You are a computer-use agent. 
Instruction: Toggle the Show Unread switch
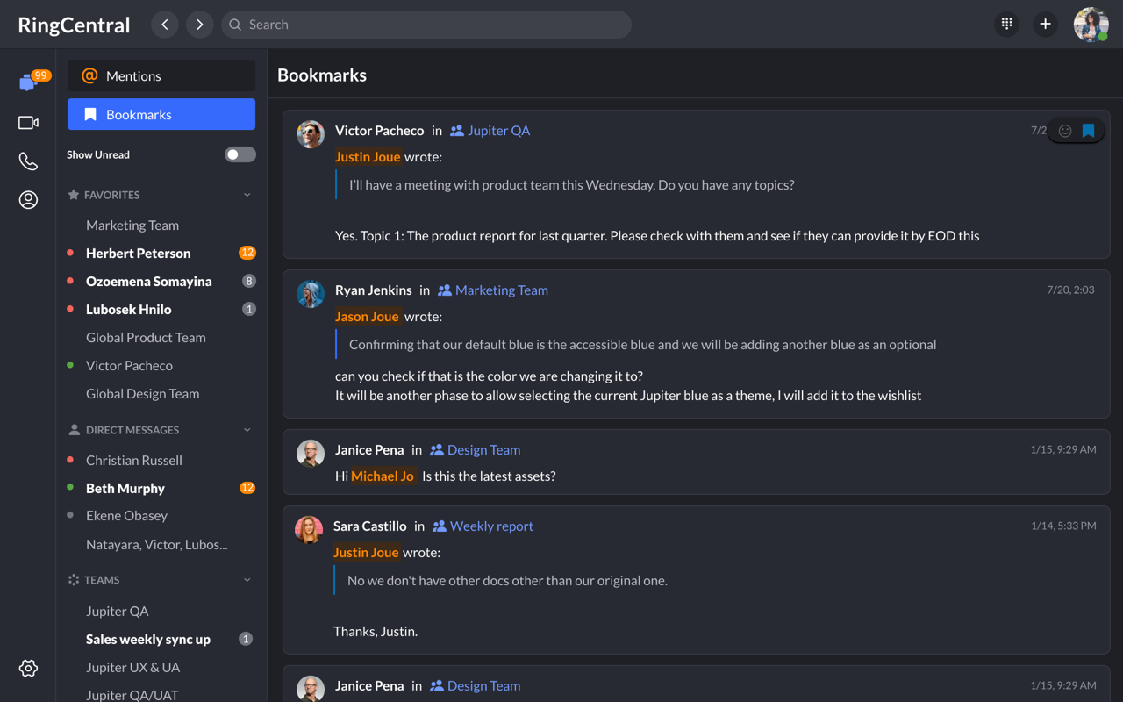click(240, 154)
